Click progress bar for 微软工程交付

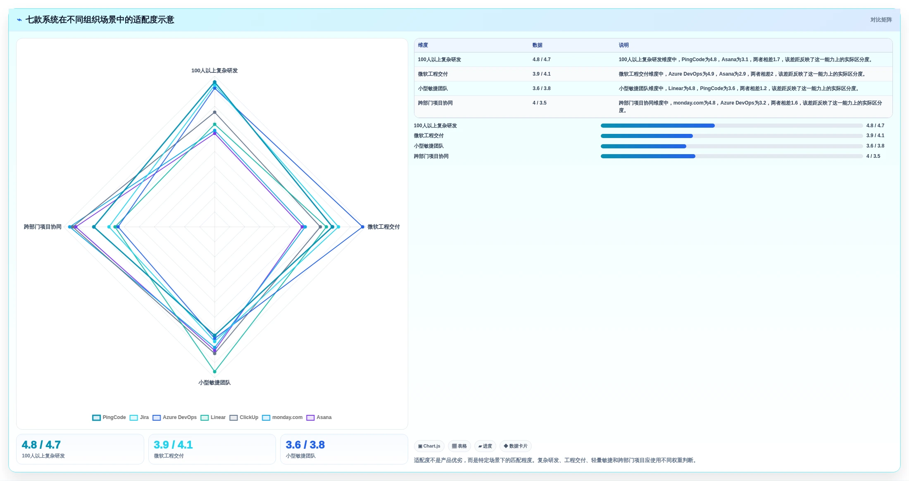click(731, 136)
